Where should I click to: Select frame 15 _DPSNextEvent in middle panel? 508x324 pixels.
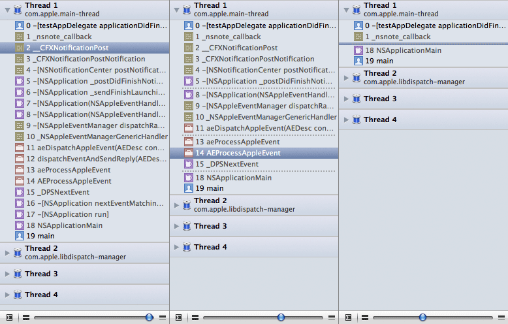coord(254,164)
